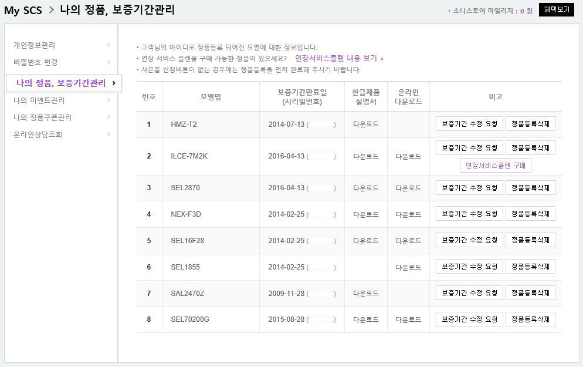Open 개인정보관리 in the sidebar

pyautogui.click(x=35, y=45)
